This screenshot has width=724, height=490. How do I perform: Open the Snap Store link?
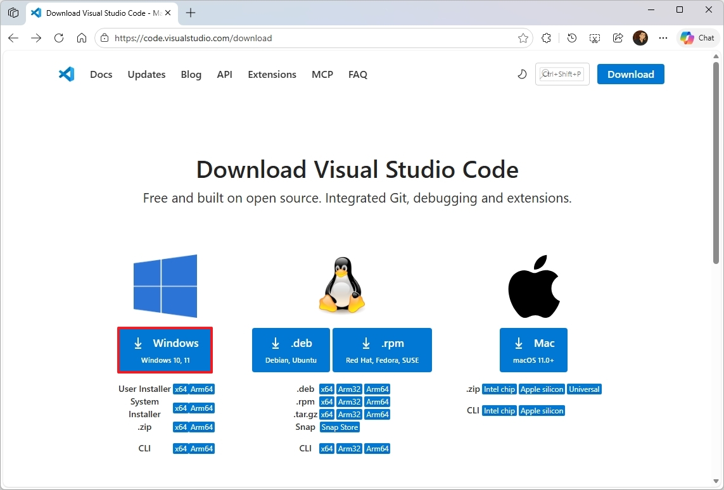[340, 427]
